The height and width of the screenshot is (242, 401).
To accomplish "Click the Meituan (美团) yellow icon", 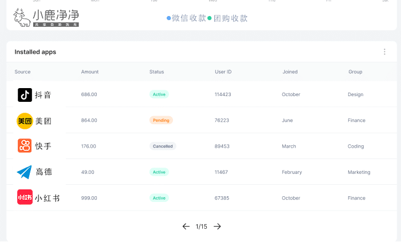I will click(x=25, y=121).
